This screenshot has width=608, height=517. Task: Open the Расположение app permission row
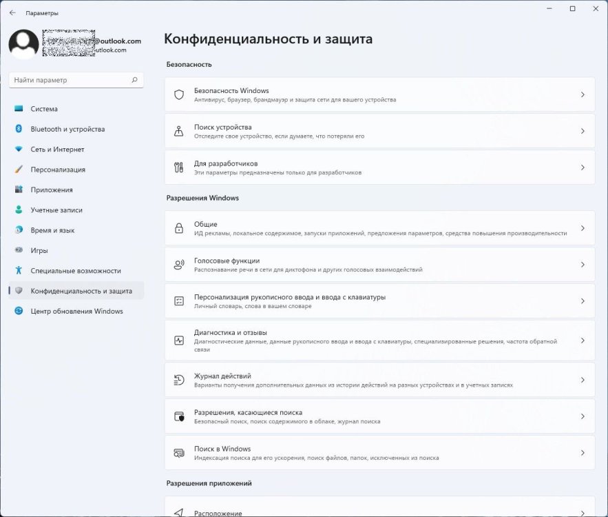(x=379, y=511)
